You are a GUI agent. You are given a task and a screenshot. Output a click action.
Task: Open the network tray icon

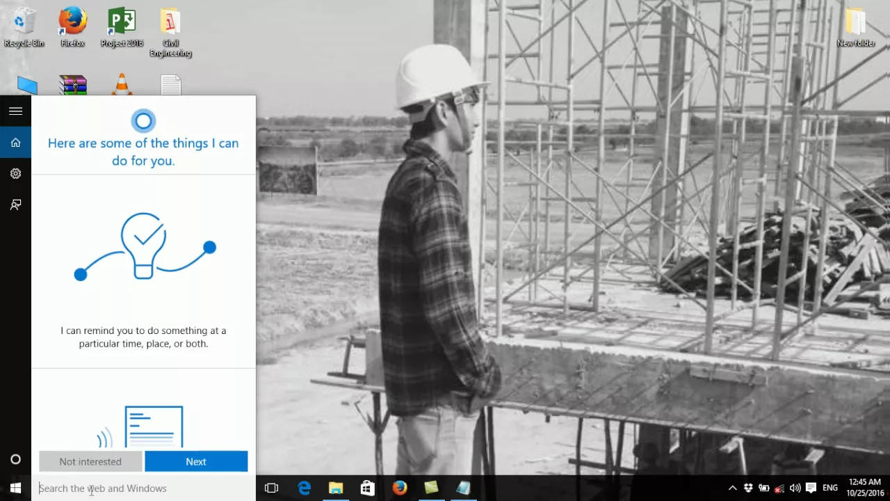(779, 488)
